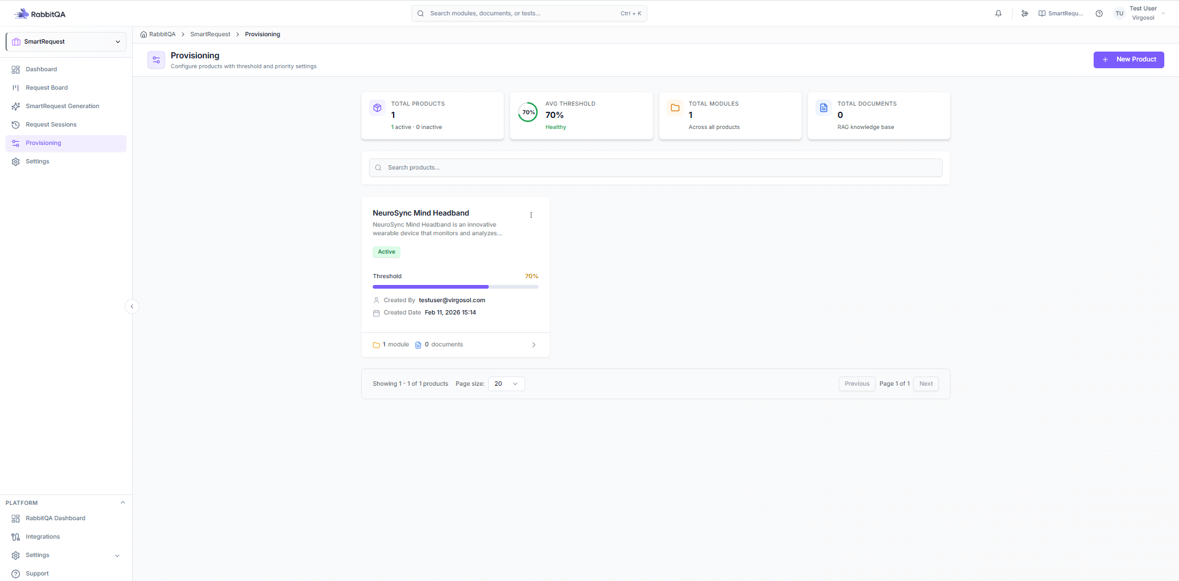Image resolution: width=1179 pixels, height=581 pixels.
Task: Click the NeuroSync threshold progress bar
Action: (456, 287)
